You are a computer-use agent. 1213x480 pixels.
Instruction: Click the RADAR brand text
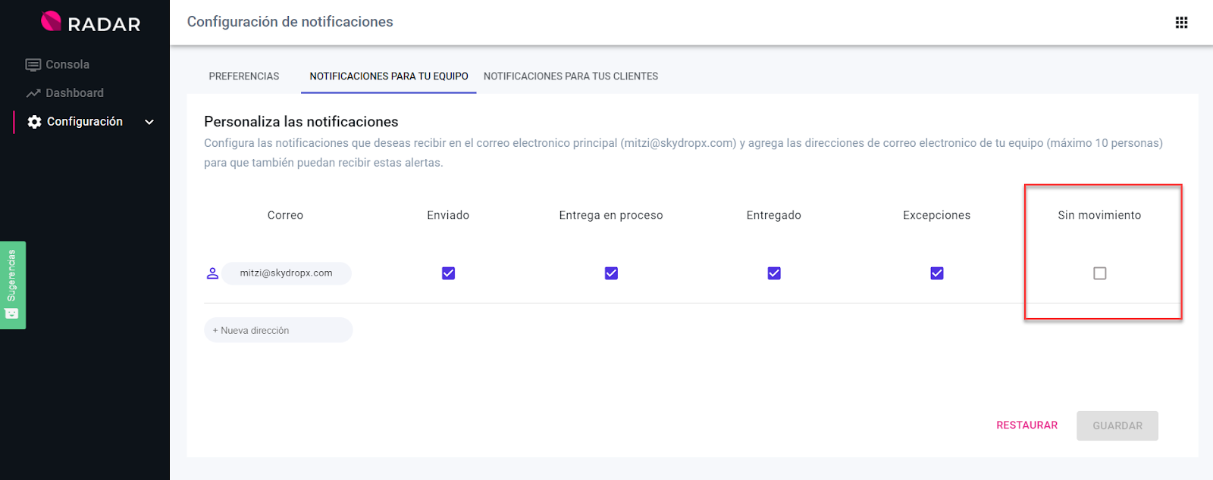[x=104, y=24]
